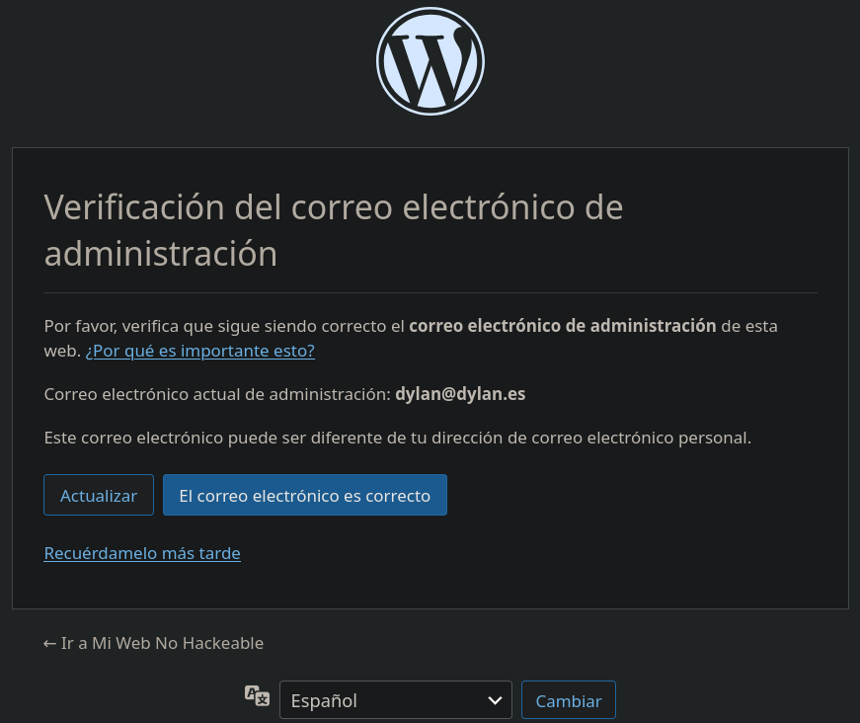Click the left arrow before "Ir a Mi"
Screen dimensions: 860x723
[x=50, y=643]
